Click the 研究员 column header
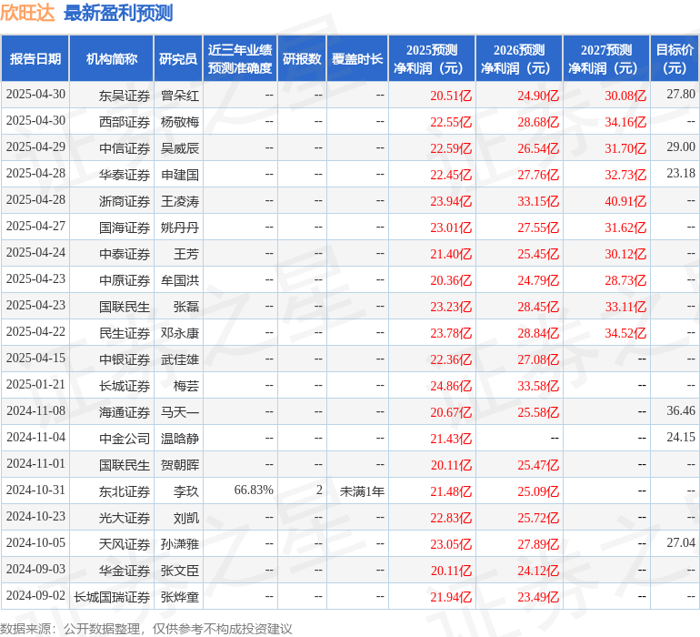Viewport: 700px width, 637px height. click(178, 59)
